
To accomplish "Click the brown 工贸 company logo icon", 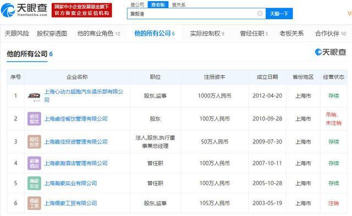I will pyautogui.click(x=34, y=203).
